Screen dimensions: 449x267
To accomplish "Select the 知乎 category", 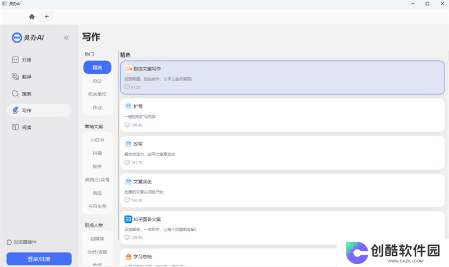I will click(97, 166).
